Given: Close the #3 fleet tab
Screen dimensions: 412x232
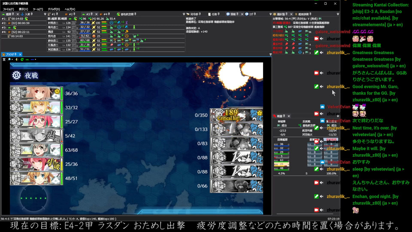Looking at the screenshot, I should pos(96,14).
